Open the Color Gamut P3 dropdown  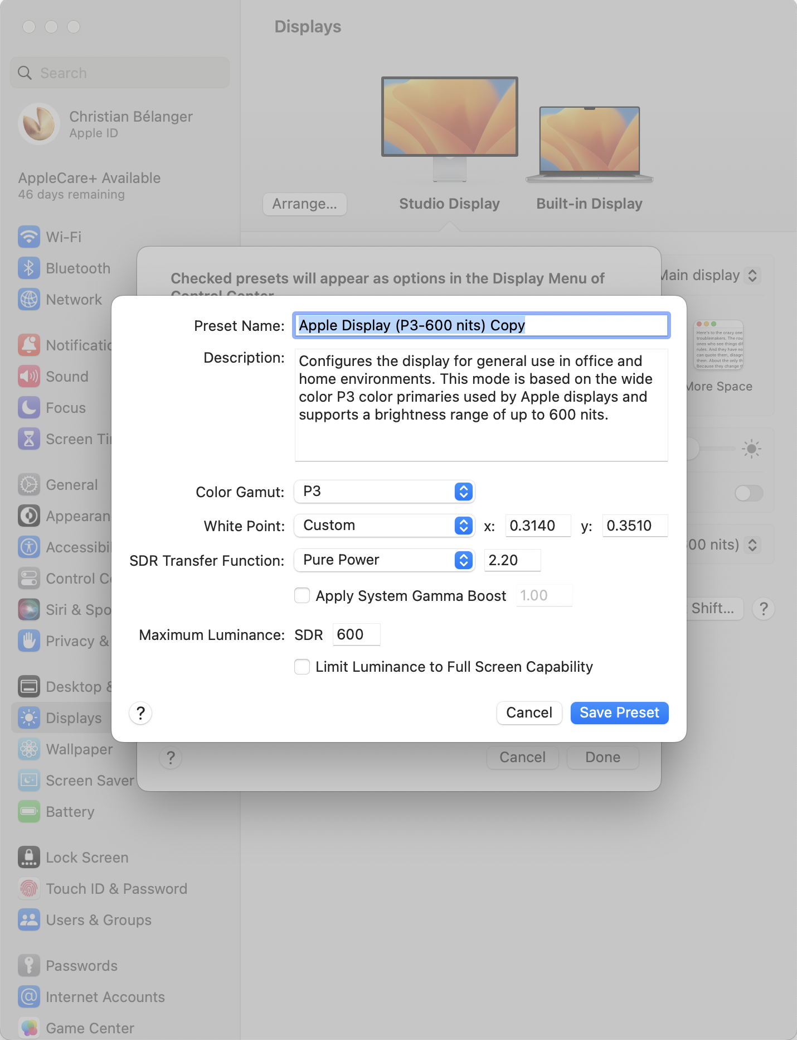click(x=385, y=492)
